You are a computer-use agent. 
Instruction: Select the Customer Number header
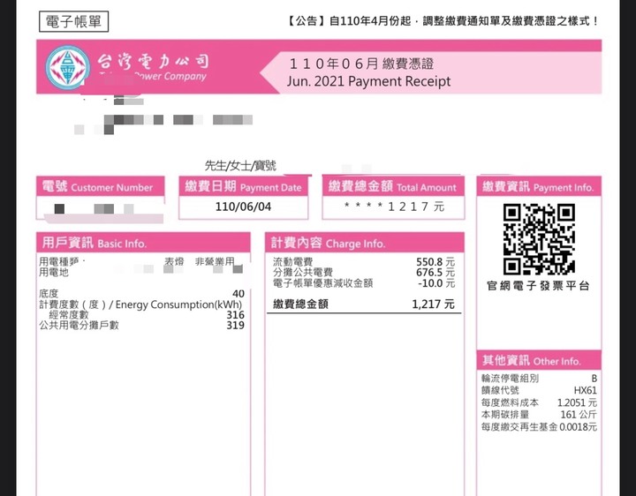(x=101, y=186)
